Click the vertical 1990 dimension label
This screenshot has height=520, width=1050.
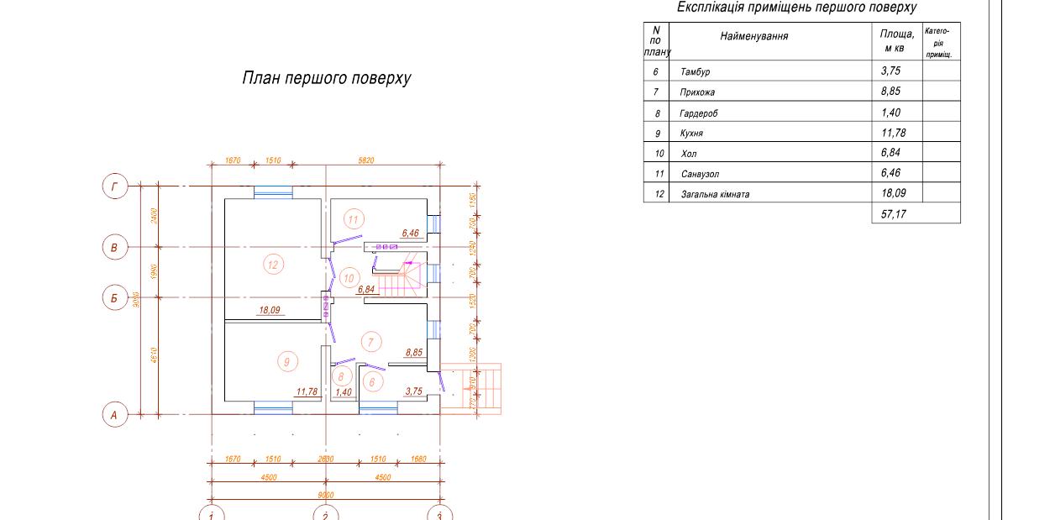154,272
